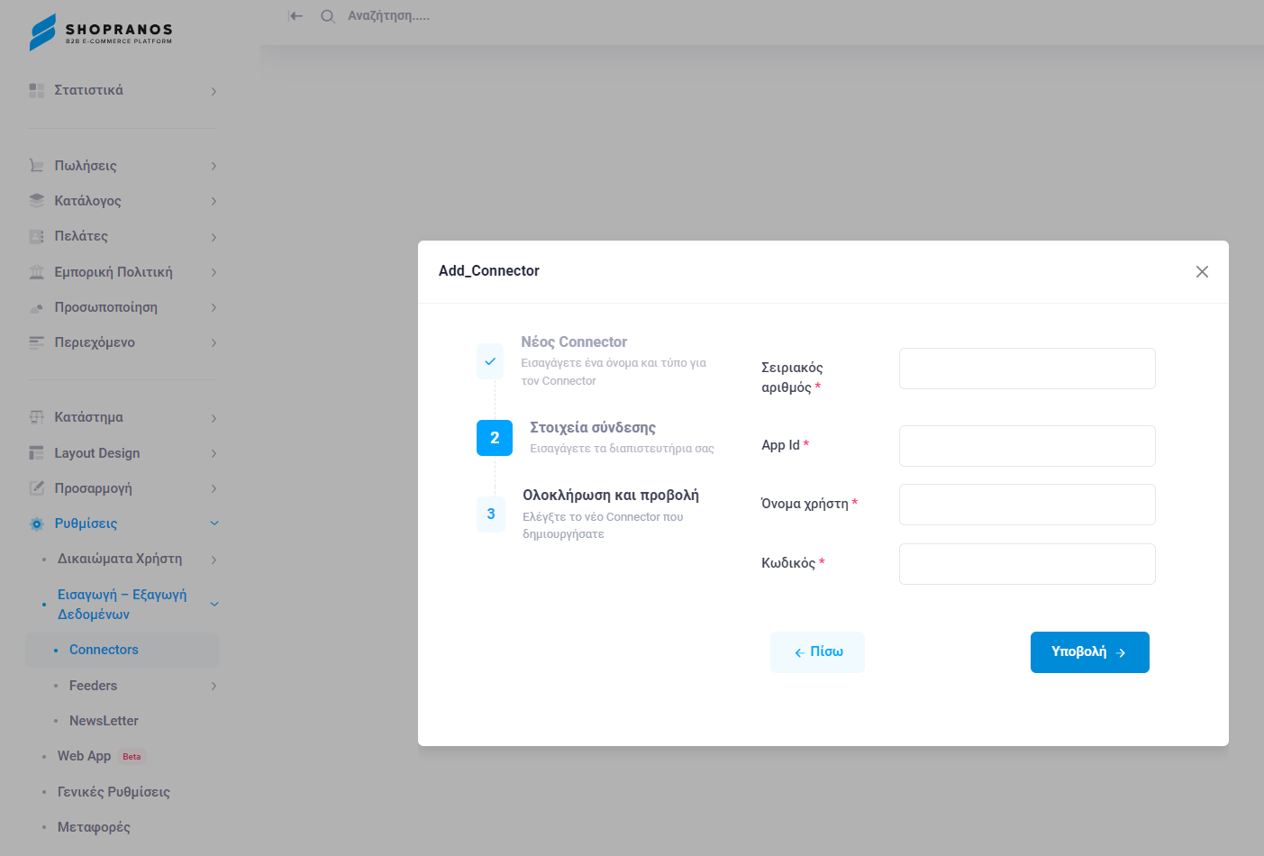Focus the Σειριακός αριθμός input field
The height and width of the screenshot is (856, 1264).
tap(1027, 369)
